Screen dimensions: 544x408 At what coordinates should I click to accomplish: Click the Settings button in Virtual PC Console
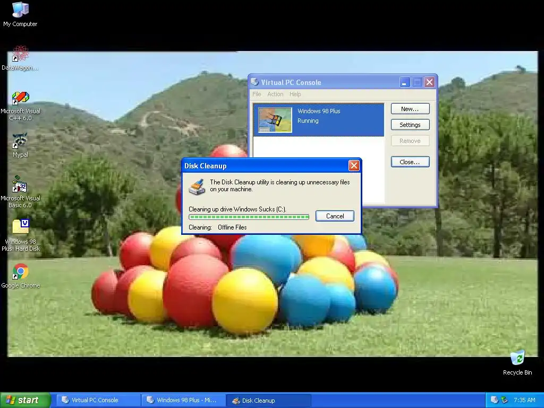[410, 124]
